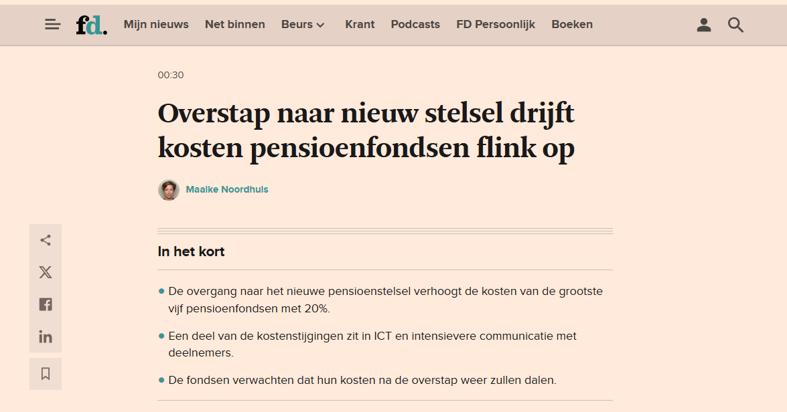787x412 pixels.
Task: Share article on LinkedIn
Action: [x=46, y=337]
